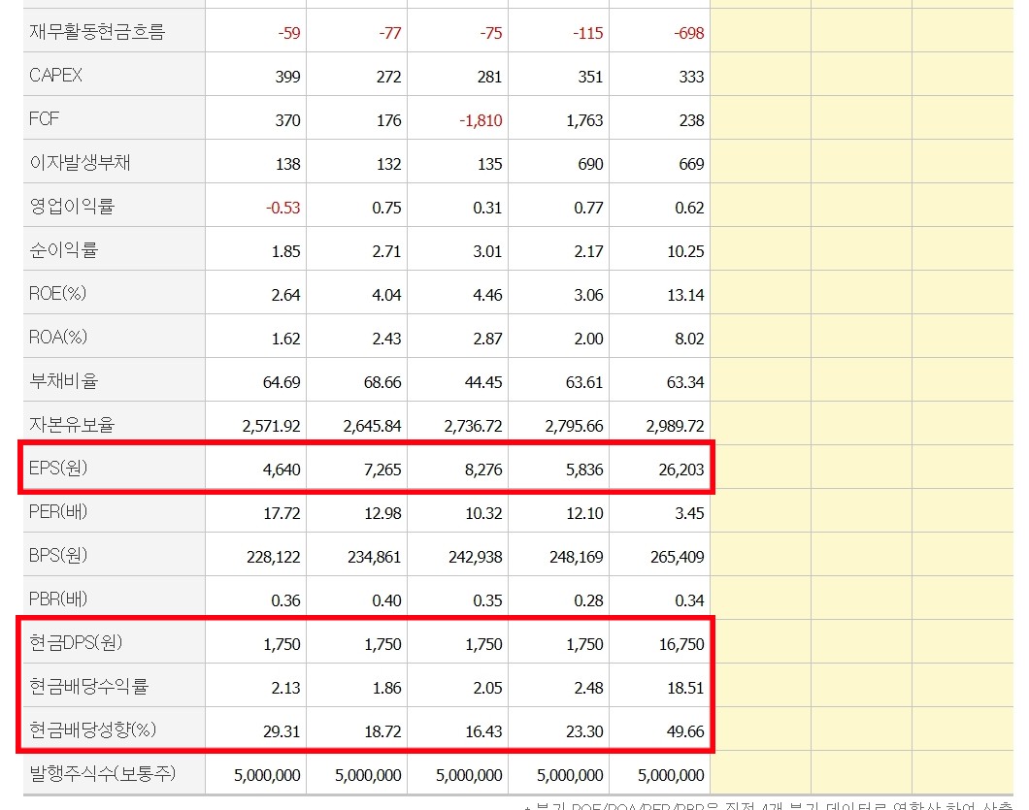1029x810 pixels.
Task: Select the PER(배) row label
Action: (58, 511)
